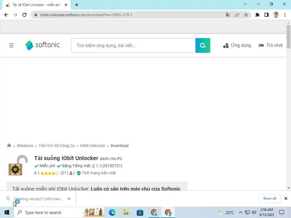Go back to the previous page
Viewport: 291px width, 218px height.
click(x=6, y=15)
